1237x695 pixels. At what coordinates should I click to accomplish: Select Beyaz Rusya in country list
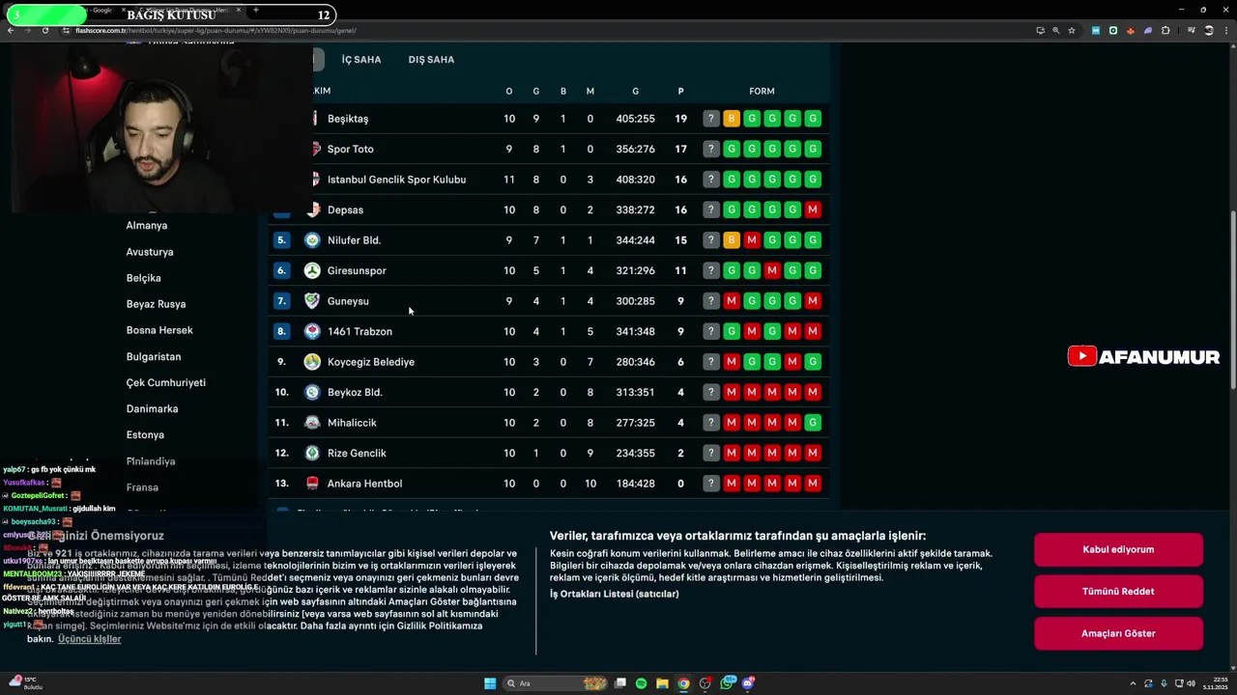[x=156, y=304]
